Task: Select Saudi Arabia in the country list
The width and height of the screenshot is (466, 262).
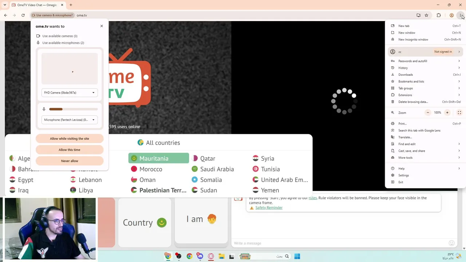Action: tap(213, 169)
